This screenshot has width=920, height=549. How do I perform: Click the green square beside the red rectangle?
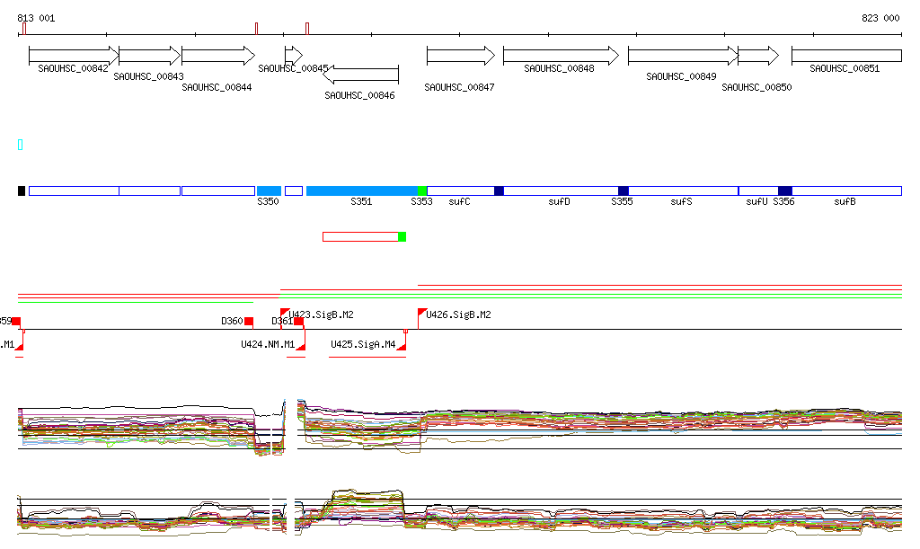402,237
